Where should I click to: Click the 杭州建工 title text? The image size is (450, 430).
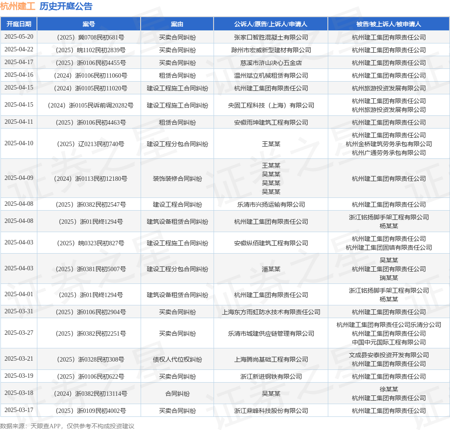click(x=18, y=6)
